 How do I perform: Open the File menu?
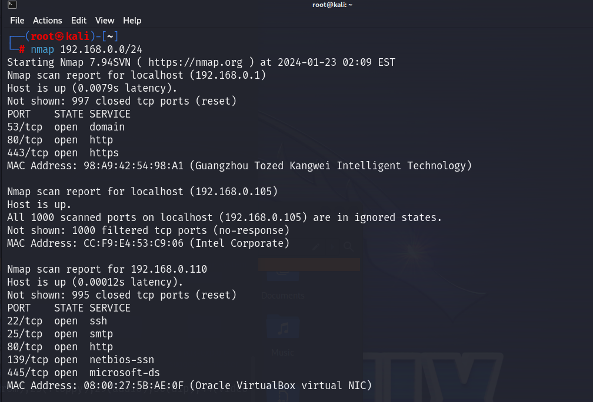tap(17, 21)
